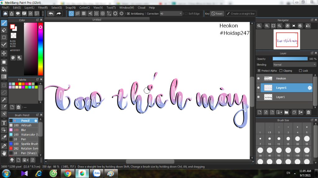Enable the Clipping checkbox
This screenshot has height=178, width=318.
281,71
